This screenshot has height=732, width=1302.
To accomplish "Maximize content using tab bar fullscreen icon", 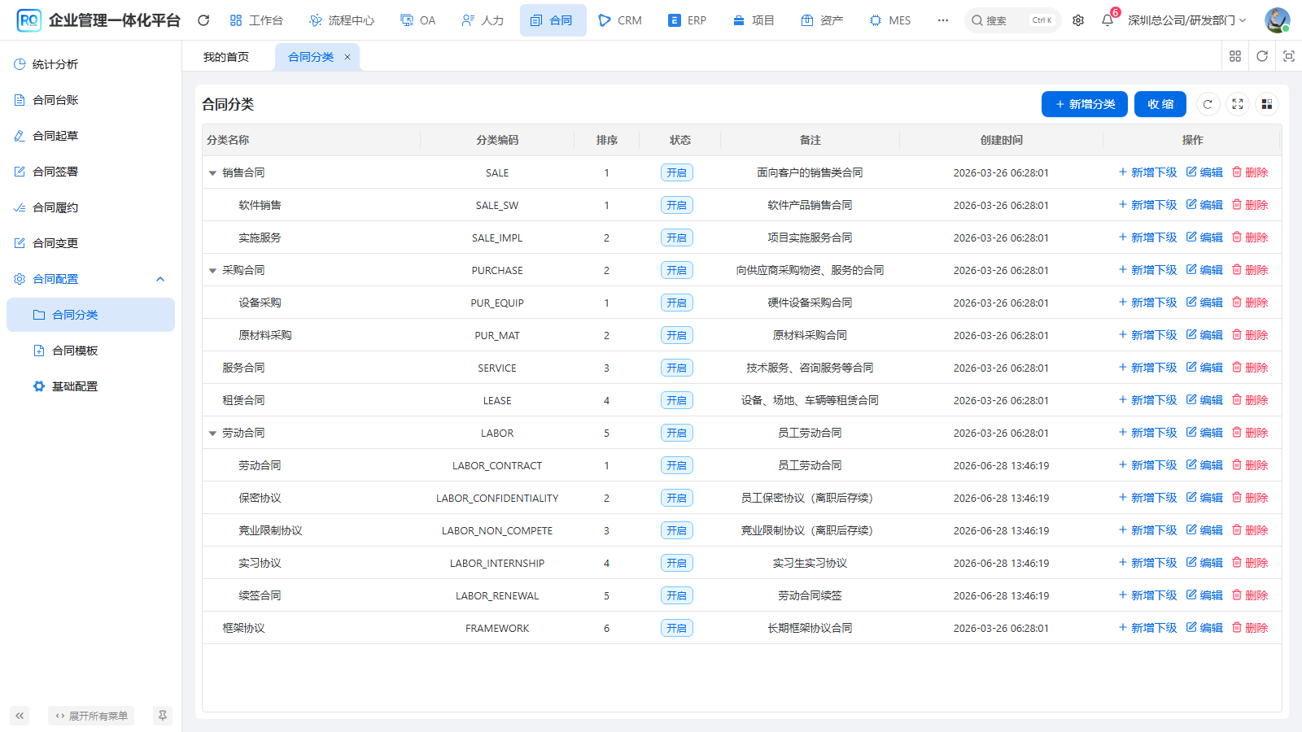I will [1289, 56].
